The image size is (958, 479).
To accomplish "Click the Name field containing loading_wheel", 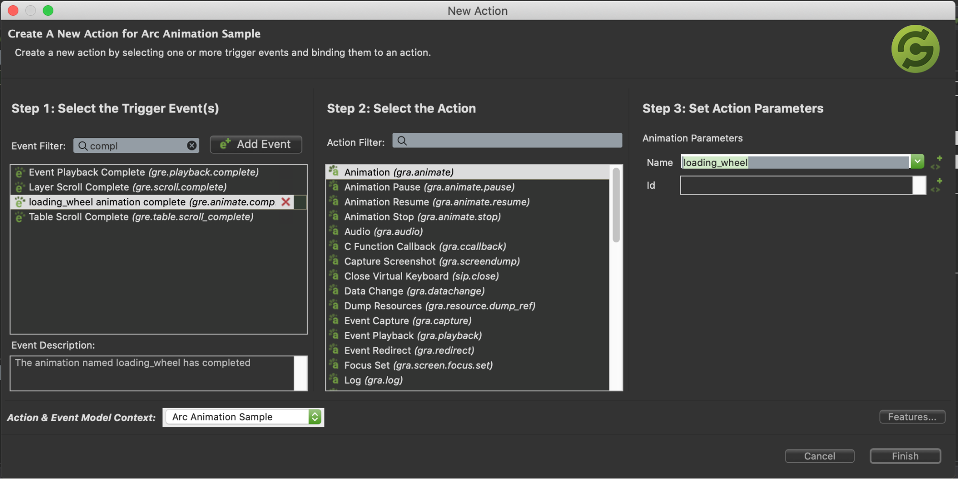I will [x=796, y=162].
